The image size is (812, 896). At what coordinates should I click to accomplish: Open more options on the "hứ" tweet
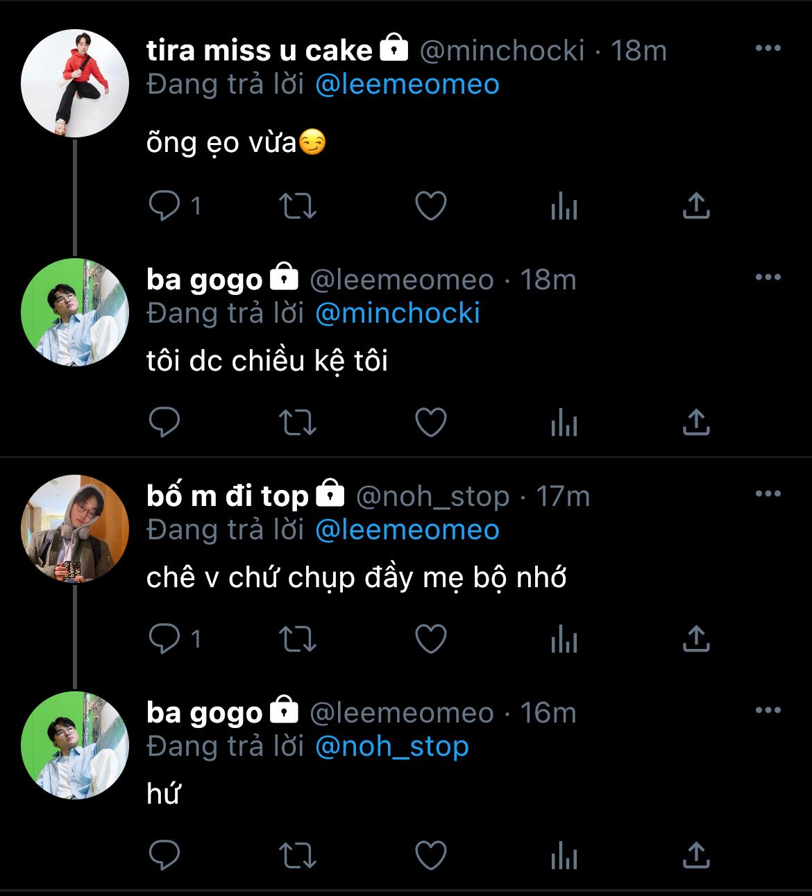[x=768, y=711]
